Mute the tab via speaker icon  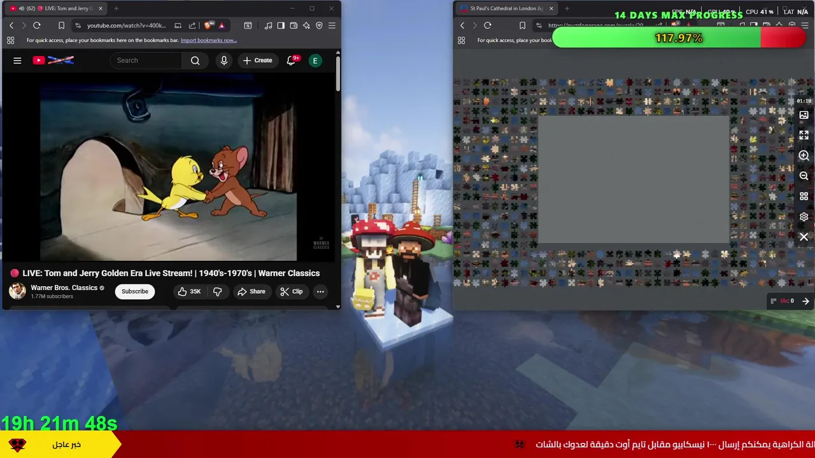(x=22, y=8)
